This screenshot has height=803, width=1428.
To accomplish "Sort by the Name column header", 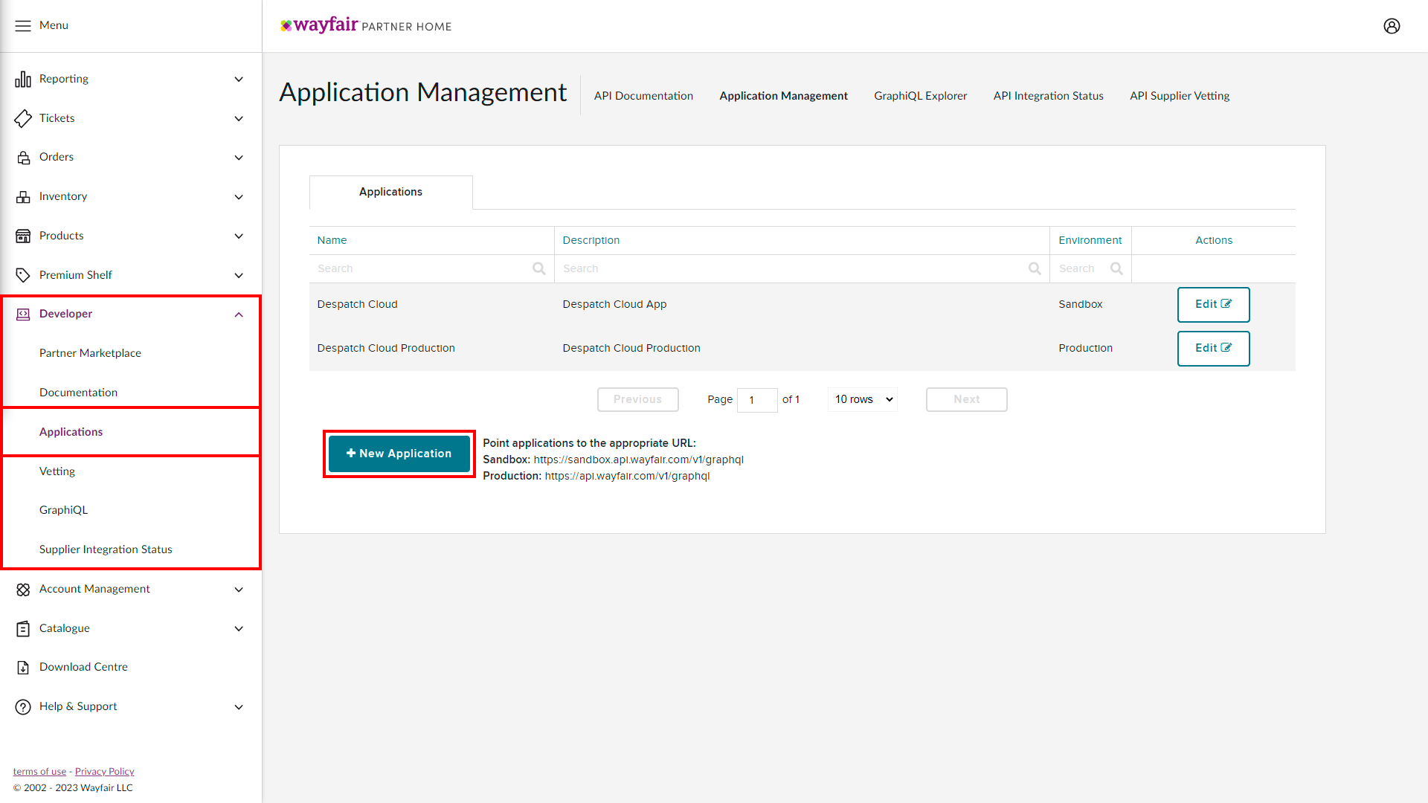I will pos(332,240).
